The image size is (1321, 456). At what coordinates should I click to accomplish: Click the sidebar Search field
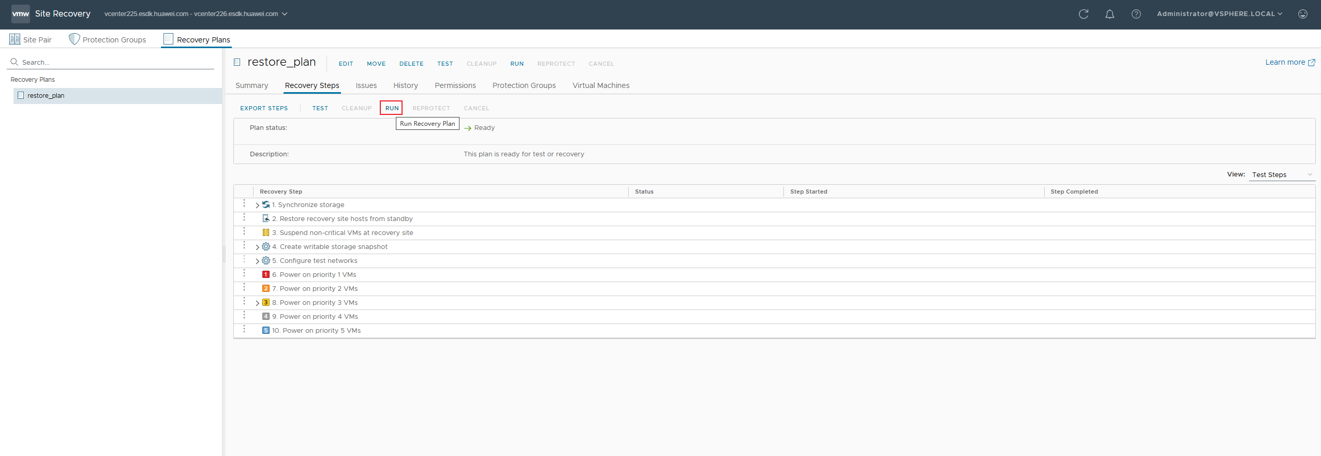point(111,62)
